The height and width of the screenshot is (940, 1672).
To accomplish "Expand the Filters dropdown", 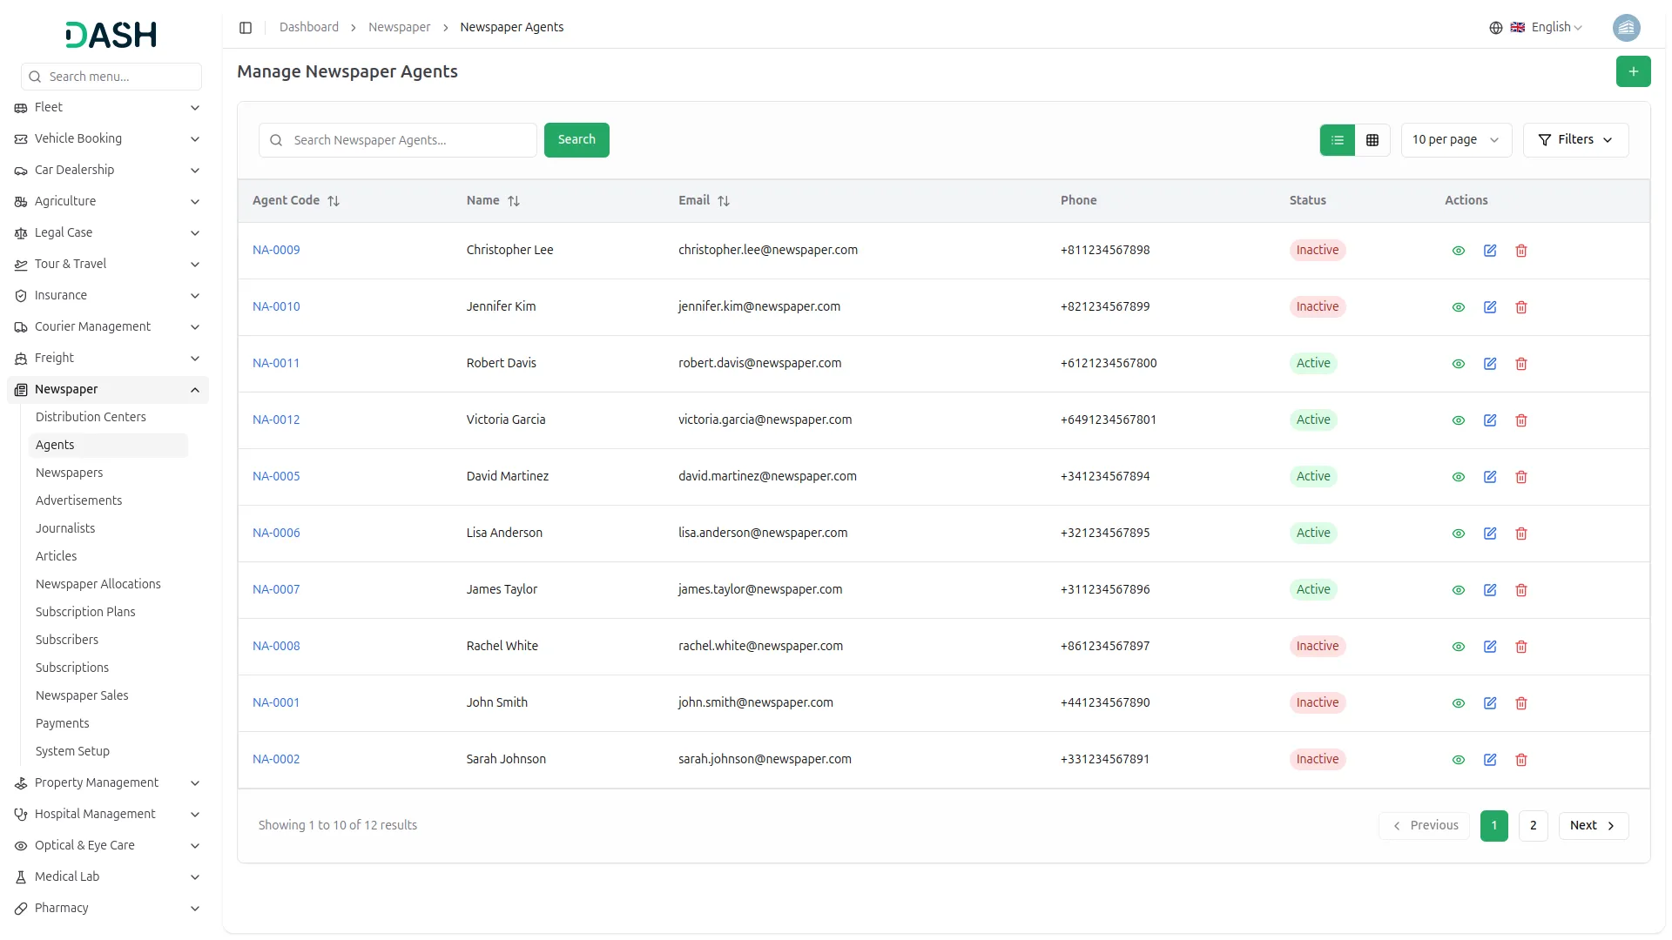I will [1575, 140].
